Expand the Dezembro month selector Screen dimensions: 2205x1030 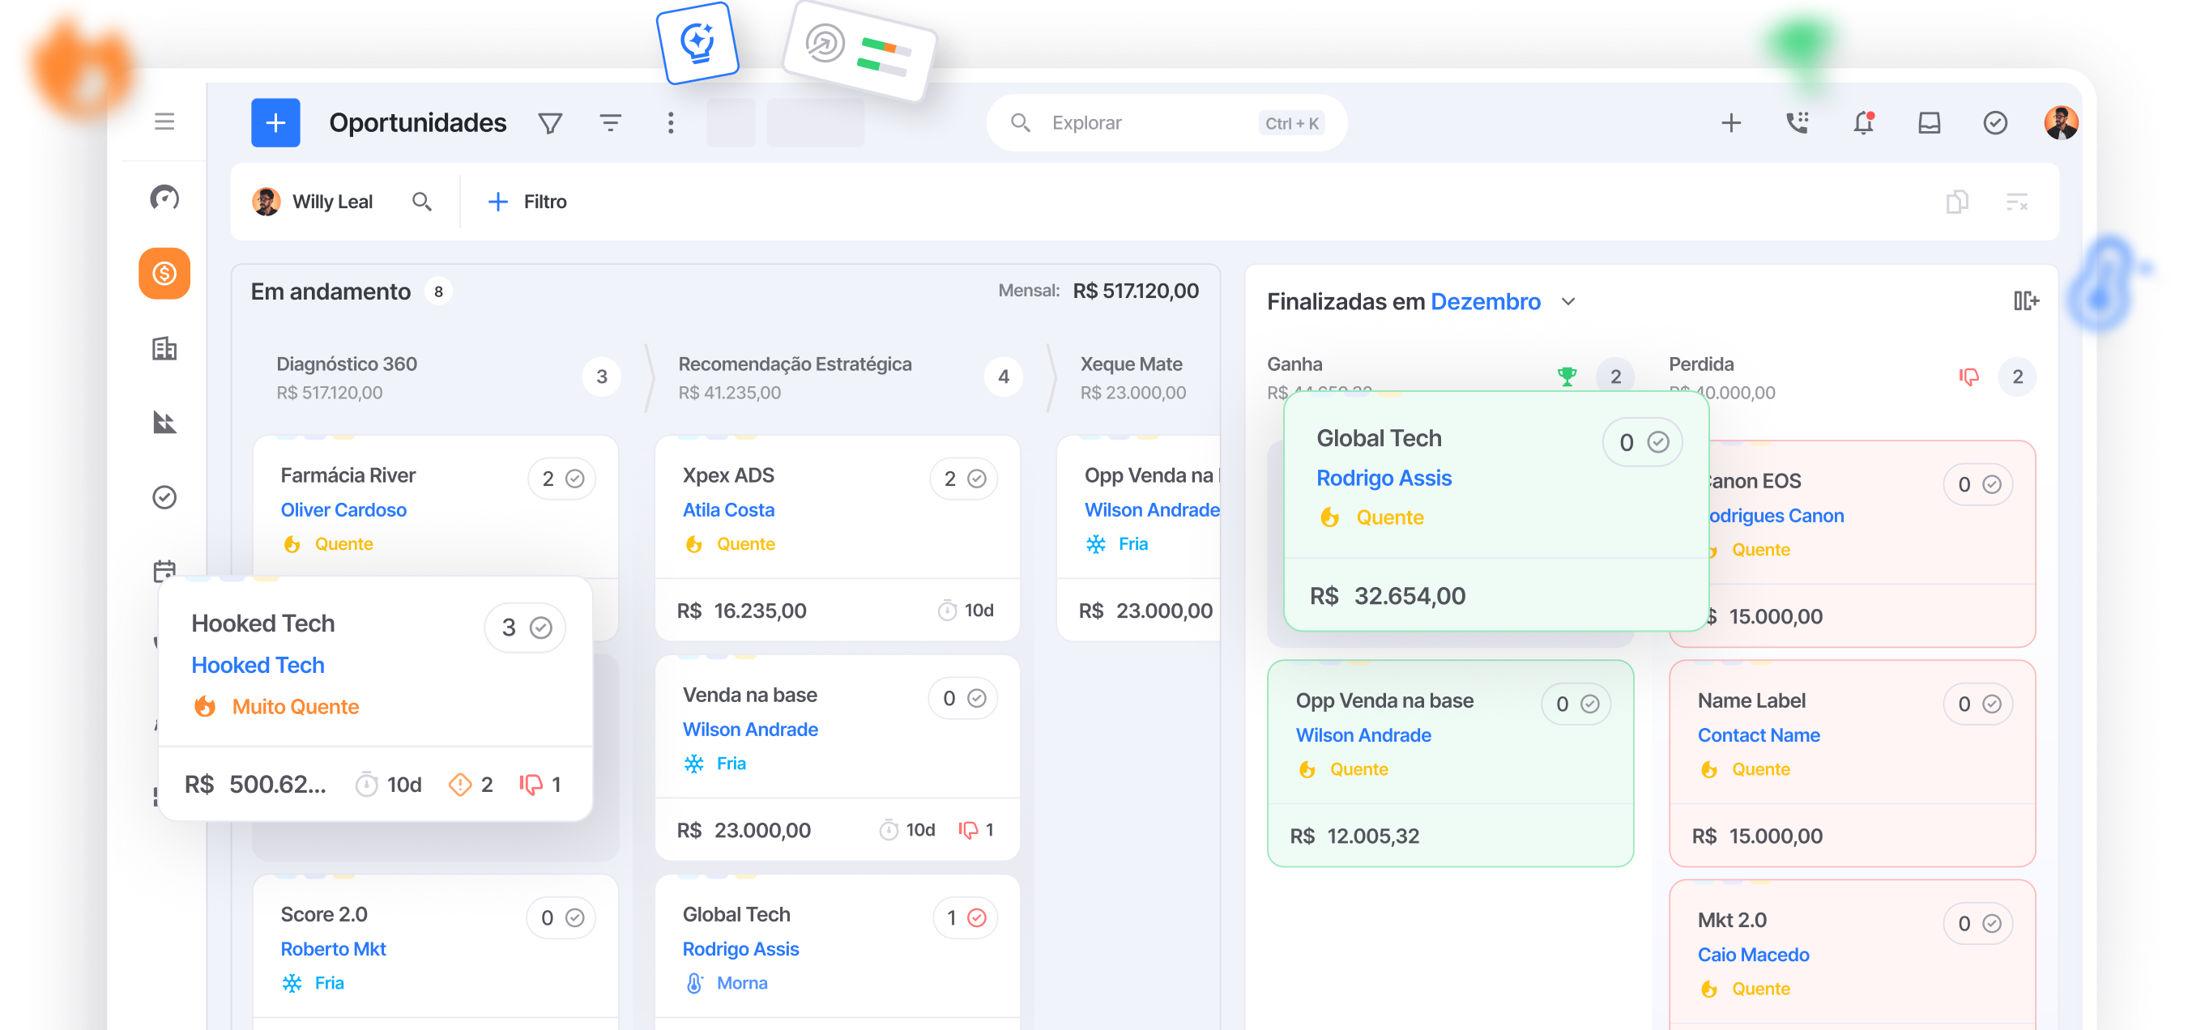point(1569,301)
